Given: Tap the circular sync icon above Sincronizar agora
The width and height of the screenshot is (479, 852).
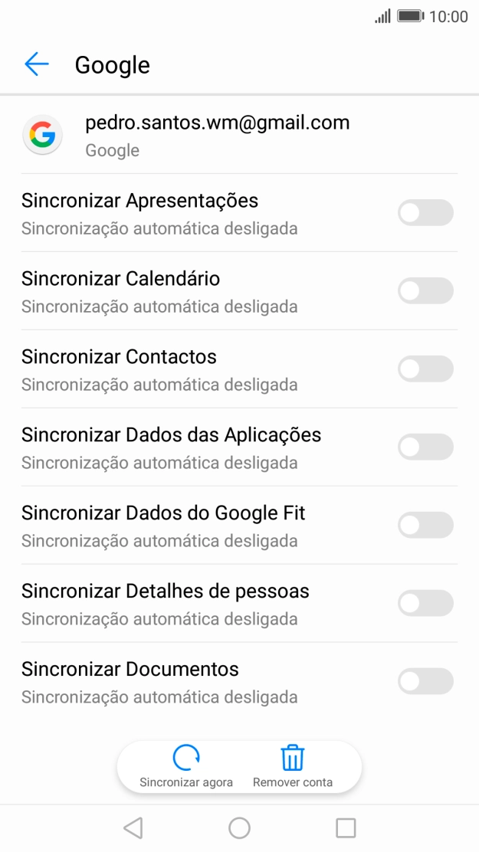Looking at the screenshot, I should [x=185, y=759].
